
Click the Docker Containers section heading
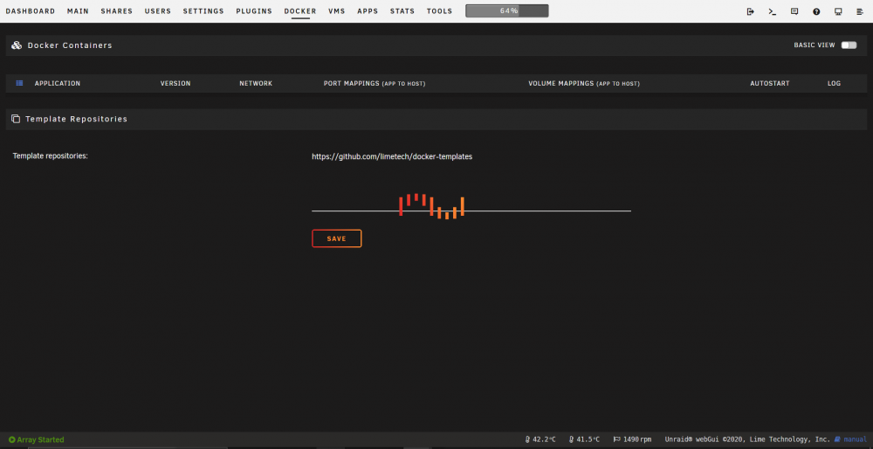70,45
